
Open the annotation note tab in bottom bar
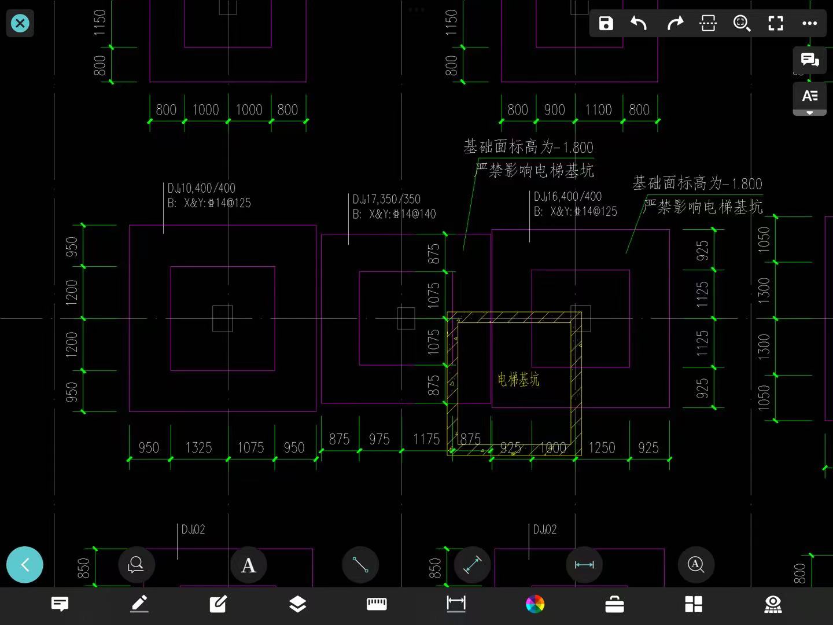click(60, 604)
